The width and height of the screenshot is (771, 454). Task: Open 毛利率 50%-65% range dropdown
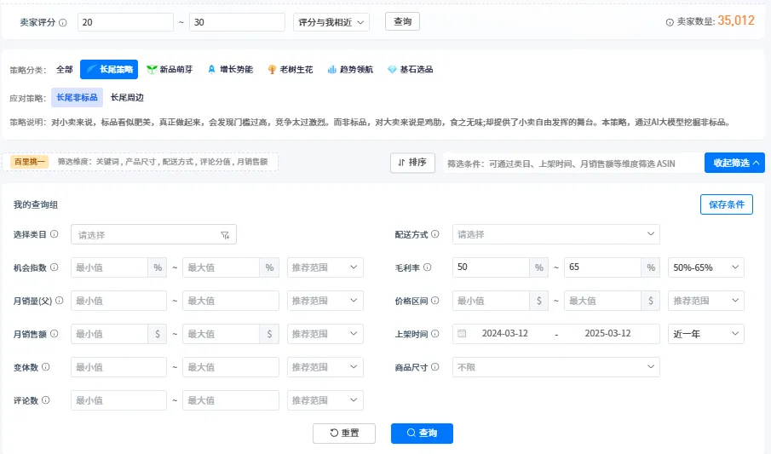coord(706,267)
